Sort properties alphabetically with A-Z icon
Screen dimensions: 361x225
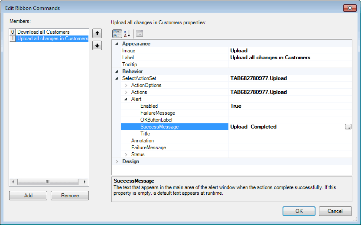click(x=127, y=34)
